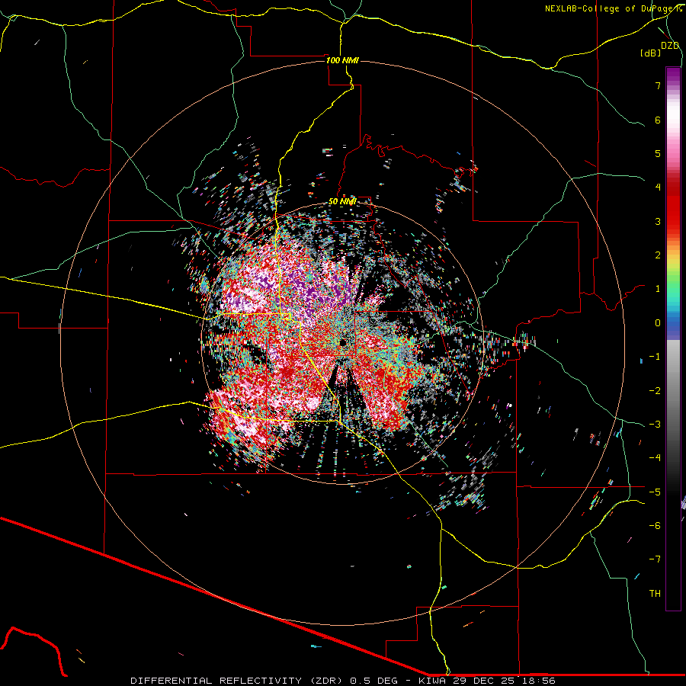Click the "-7" value on the scale
This screenshot has width=686, height=686.
point(655,559)
